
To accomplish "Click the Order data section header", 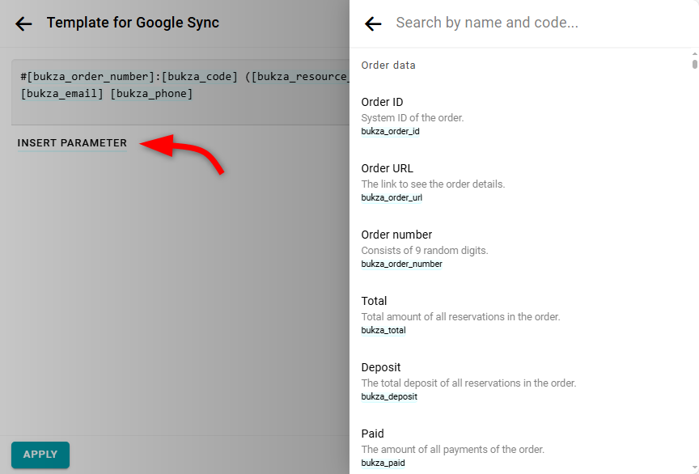I will [388, 65].
